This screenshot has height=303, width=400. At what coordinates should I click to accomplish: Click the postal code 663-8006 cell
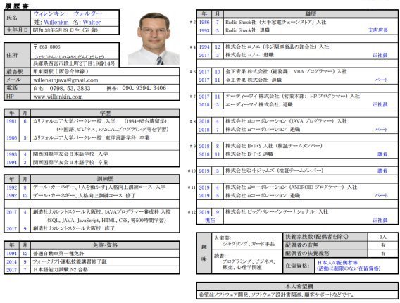(75, 47)
